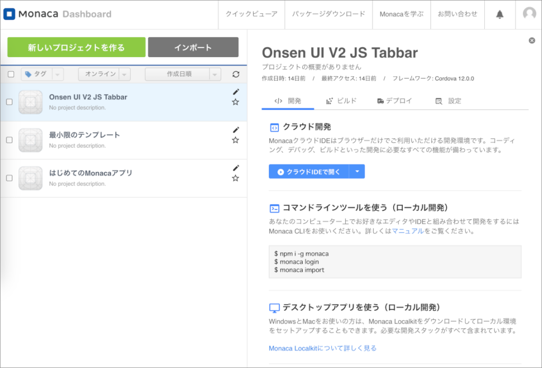Check the Onsen UI V2 JS Tabbar checkbox
Screen dimensions: 542x368
tap(10, 102)
